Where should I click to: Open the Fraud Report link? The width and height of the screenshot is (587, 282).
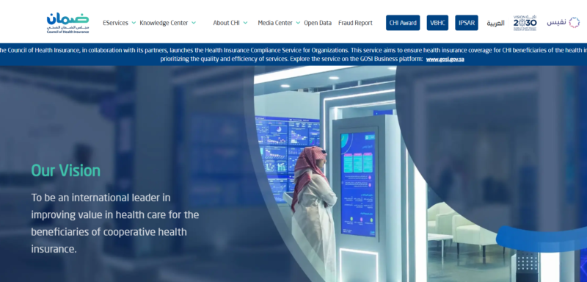coord(355,23)
